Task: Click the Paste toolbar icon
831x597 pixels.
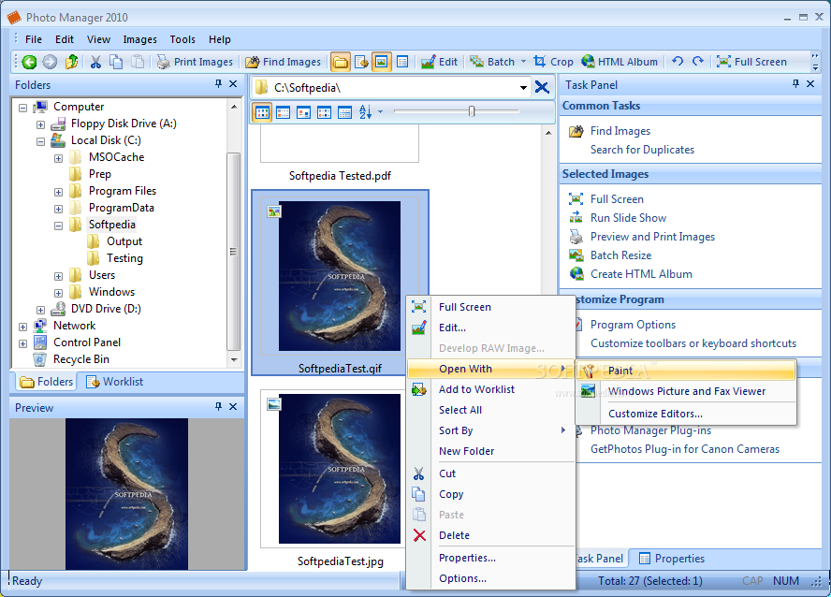Action: (x=138, y=62)
